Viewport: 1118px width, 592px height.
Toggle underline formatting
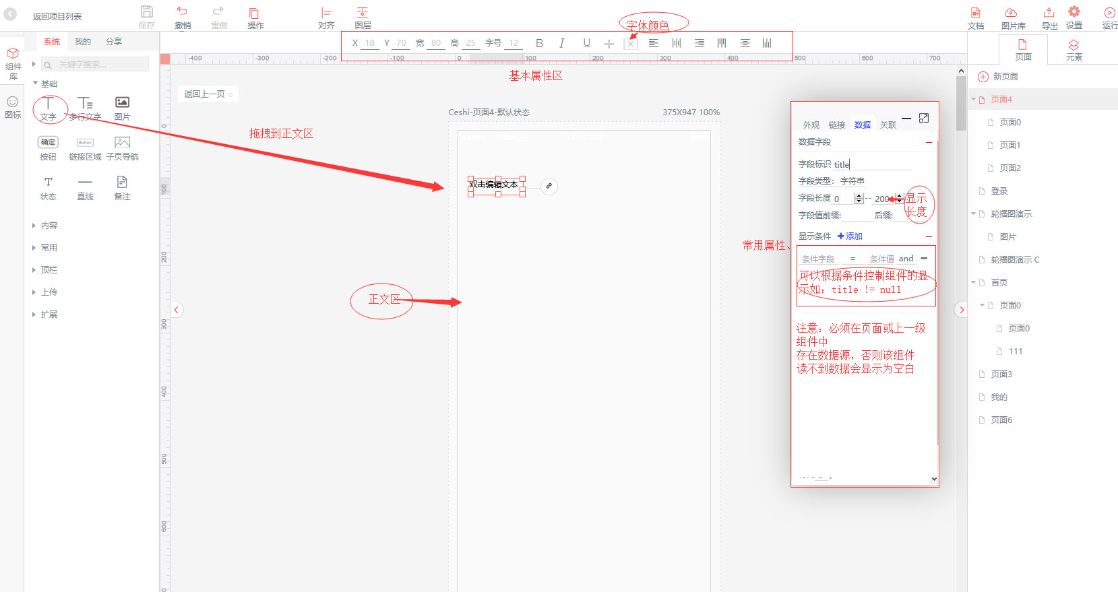pos(586,43)
